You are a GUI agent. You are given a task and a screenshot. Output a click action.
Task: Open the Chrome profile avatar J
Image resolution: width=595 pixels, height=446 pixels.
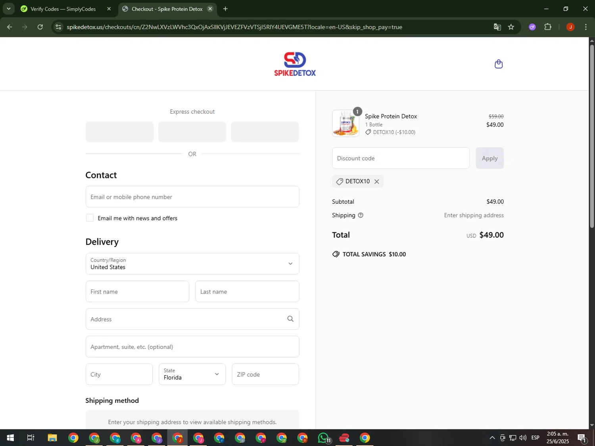[x=570, y=27]
